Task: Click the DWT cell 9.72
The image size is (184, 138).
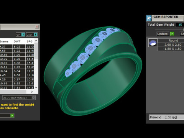Action: (x=19, y=67)
